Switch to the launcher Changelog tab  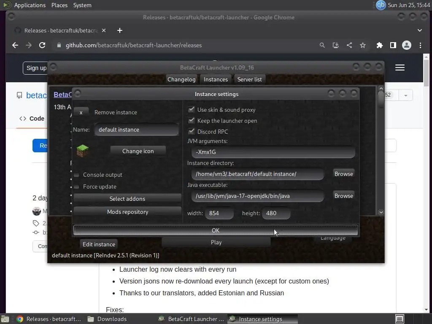coord(181,79)
